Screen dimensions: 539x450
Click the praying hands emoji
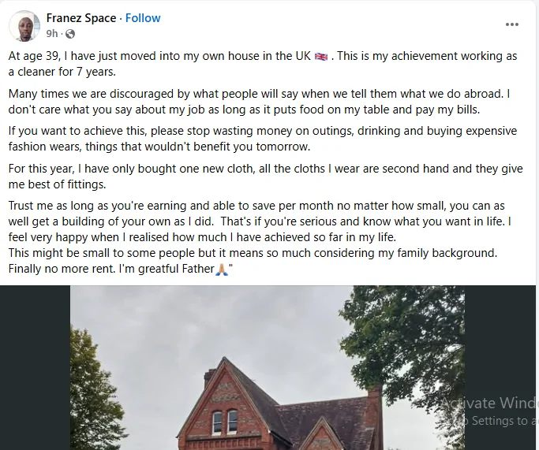click(221, 269)
